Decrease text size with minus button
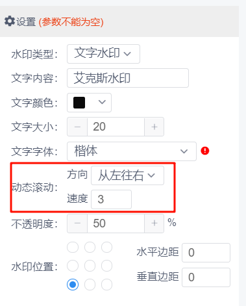This screenshot has width=246, height=306. tap(77, 127)
